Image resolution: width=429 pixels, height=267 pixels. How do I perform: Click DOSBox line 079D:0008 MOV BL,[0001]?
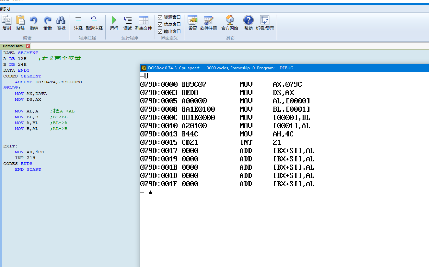(225, 109)
